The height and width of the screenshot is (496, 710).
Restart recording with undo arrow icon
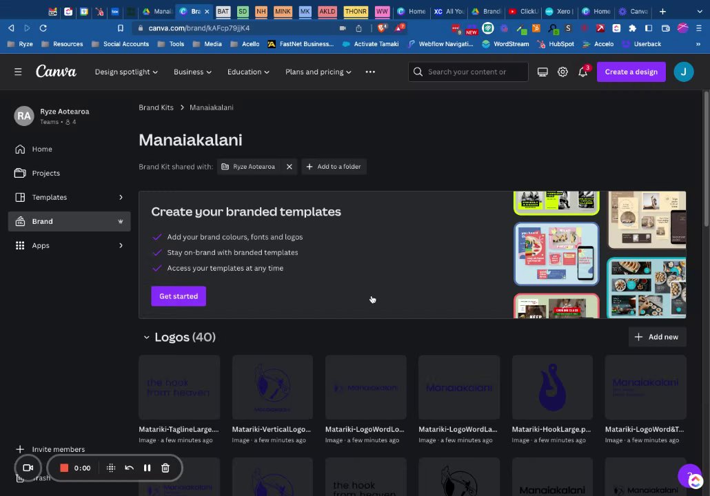click(129, 468)
